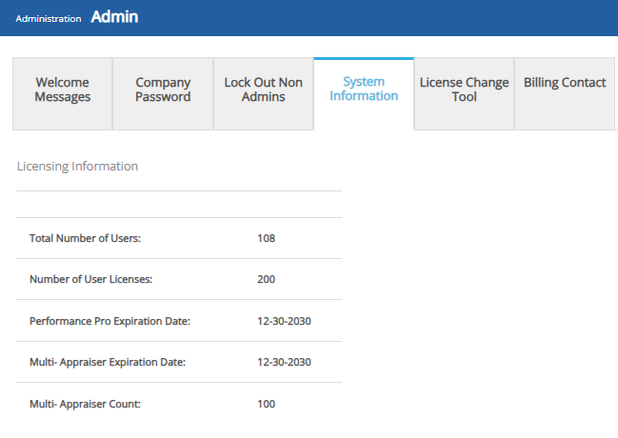Select the Lock Out Non Admins tab

tap(263, 90)
